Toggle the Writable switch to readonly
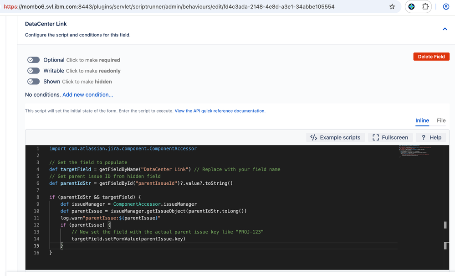This screenshot has height=276, width=455. [33, 71]
